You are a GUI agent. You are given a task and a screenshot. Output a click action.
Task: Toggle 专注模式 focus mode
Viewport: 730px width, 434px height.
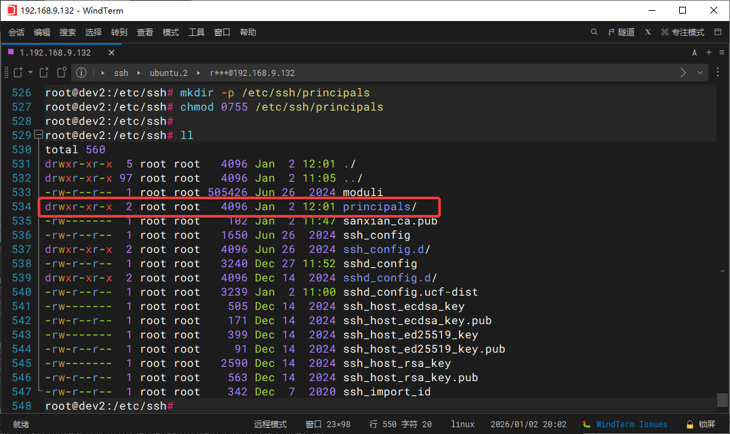tap(683, 32)
